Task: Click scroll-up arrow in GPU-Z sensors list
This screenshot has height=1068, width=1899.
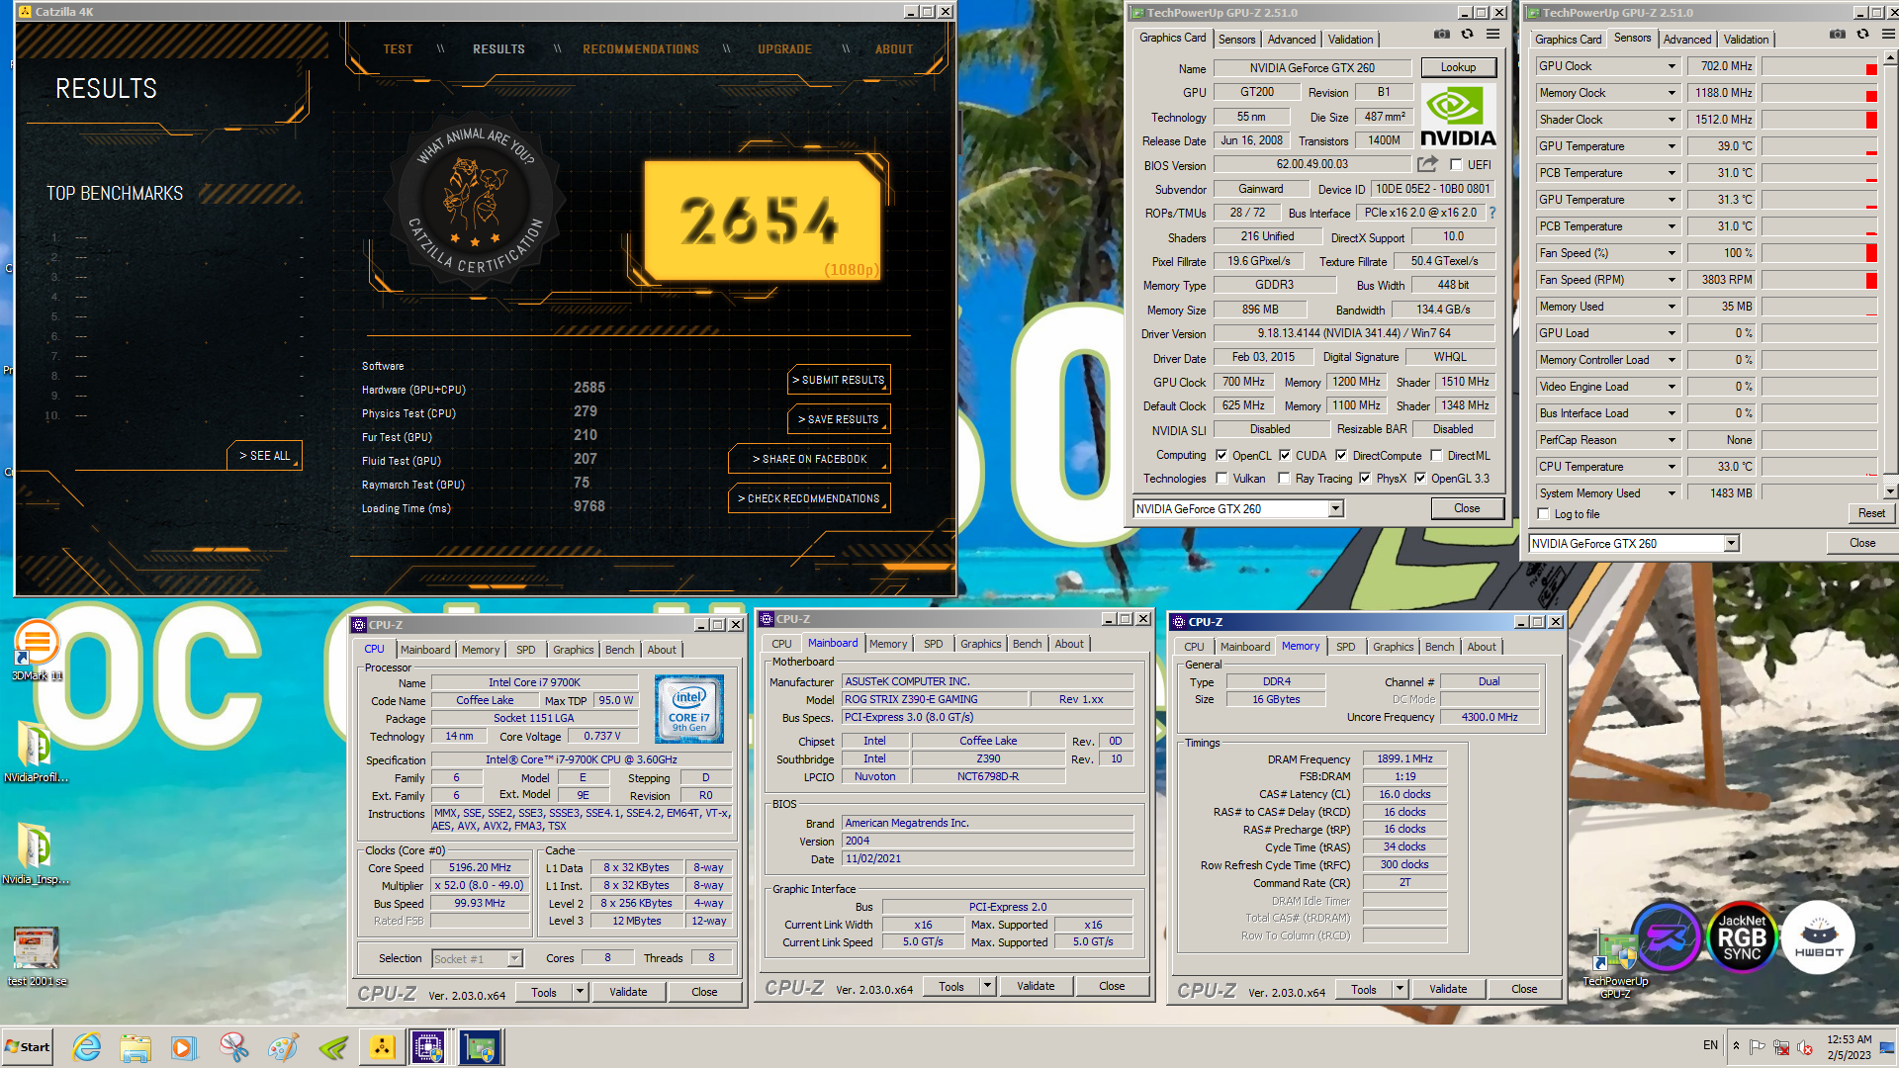Action: coord(1889,58)
